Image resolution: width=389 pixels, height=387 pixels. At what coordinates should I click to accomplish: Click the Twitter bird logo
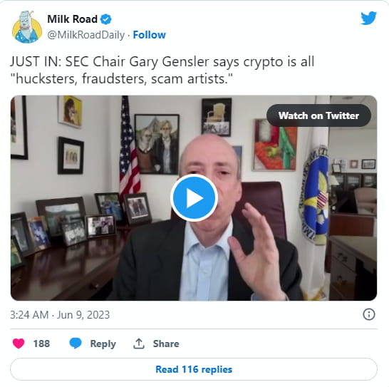point(368,18)
